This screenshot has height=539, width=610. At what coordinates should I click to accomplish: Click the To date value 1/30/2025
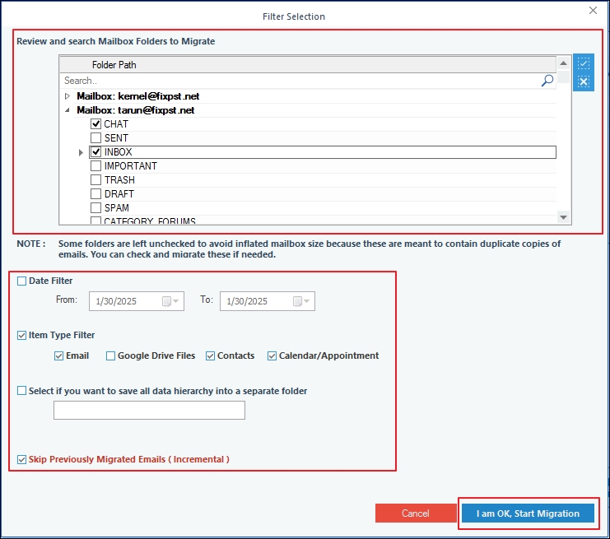[247, 301]
